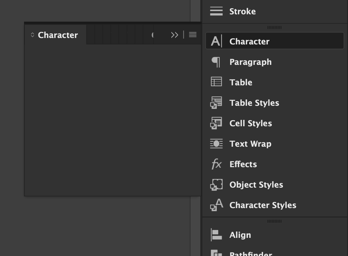Open the Table Styles panel
This screenshot has height=256, width=348.
click(254, 103)
